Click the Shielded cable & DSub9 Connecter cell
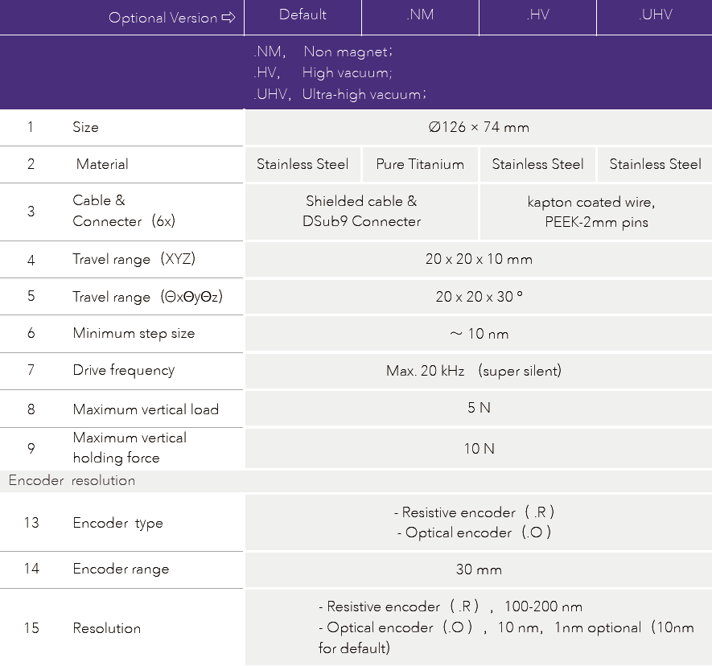 [361, 212]
